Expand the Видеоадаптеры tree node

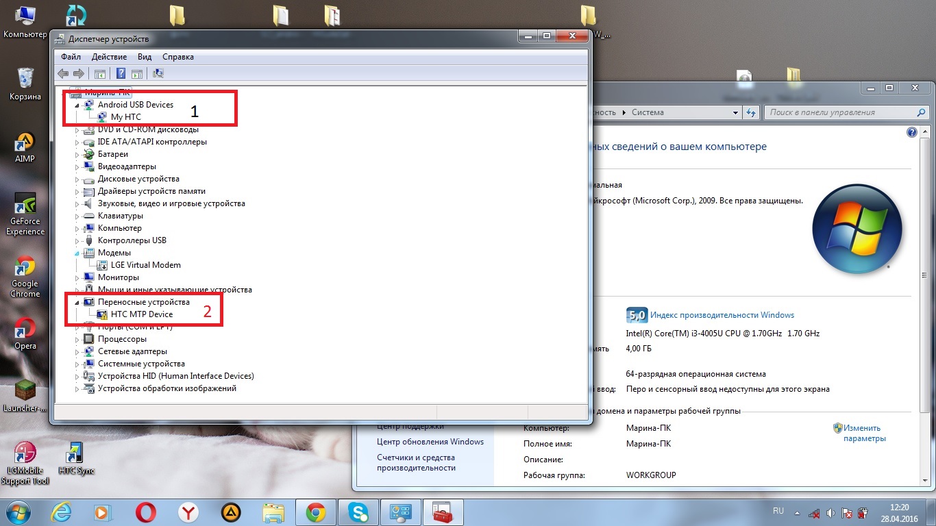pyautogui.click(x=77, y=166)
